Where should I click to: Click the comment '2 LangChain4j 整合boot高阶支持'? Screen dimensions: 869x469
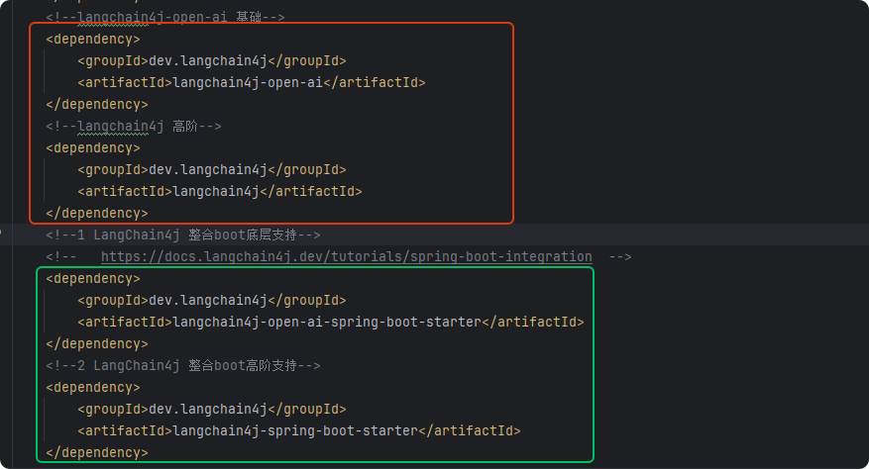pyautogui.click(x=183, y=365)
